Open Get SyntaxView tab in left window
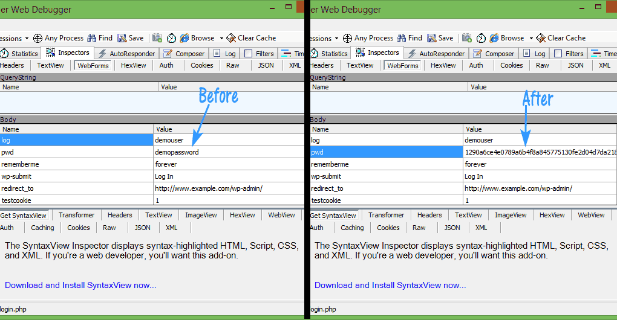Screen dimensions: 617x320 tap(24, 215)
